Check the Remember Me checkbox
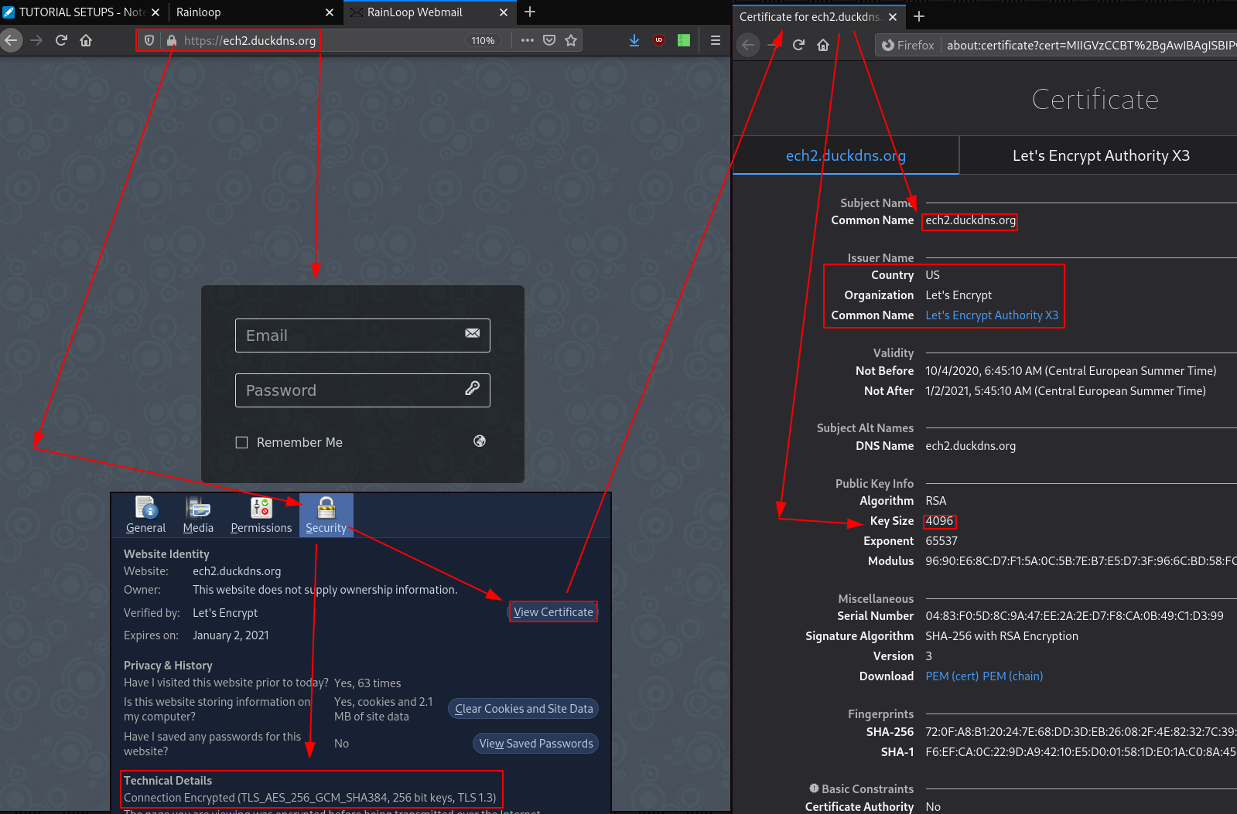The width and height of the screenshot is (1237, 814). click(241, 442)
